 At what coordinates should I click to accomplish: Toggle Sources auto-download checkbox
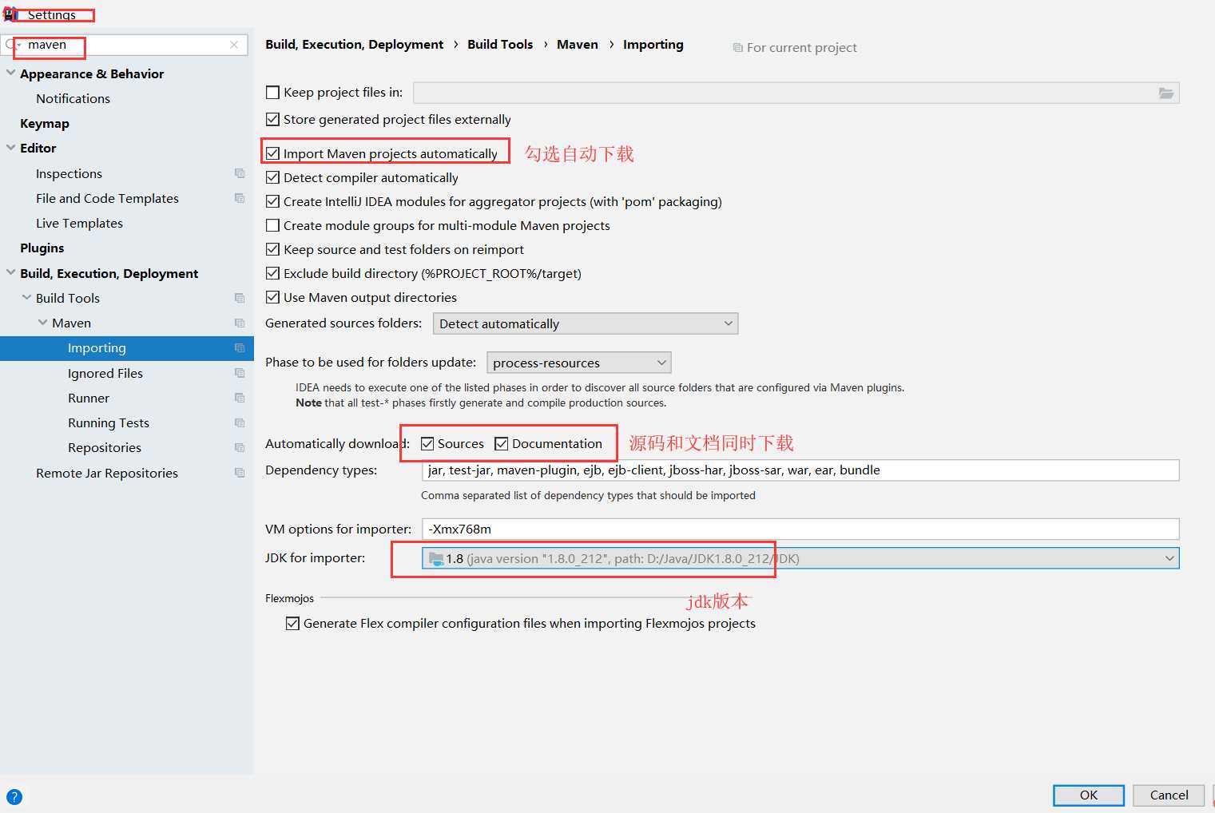(x=427, y=444)
